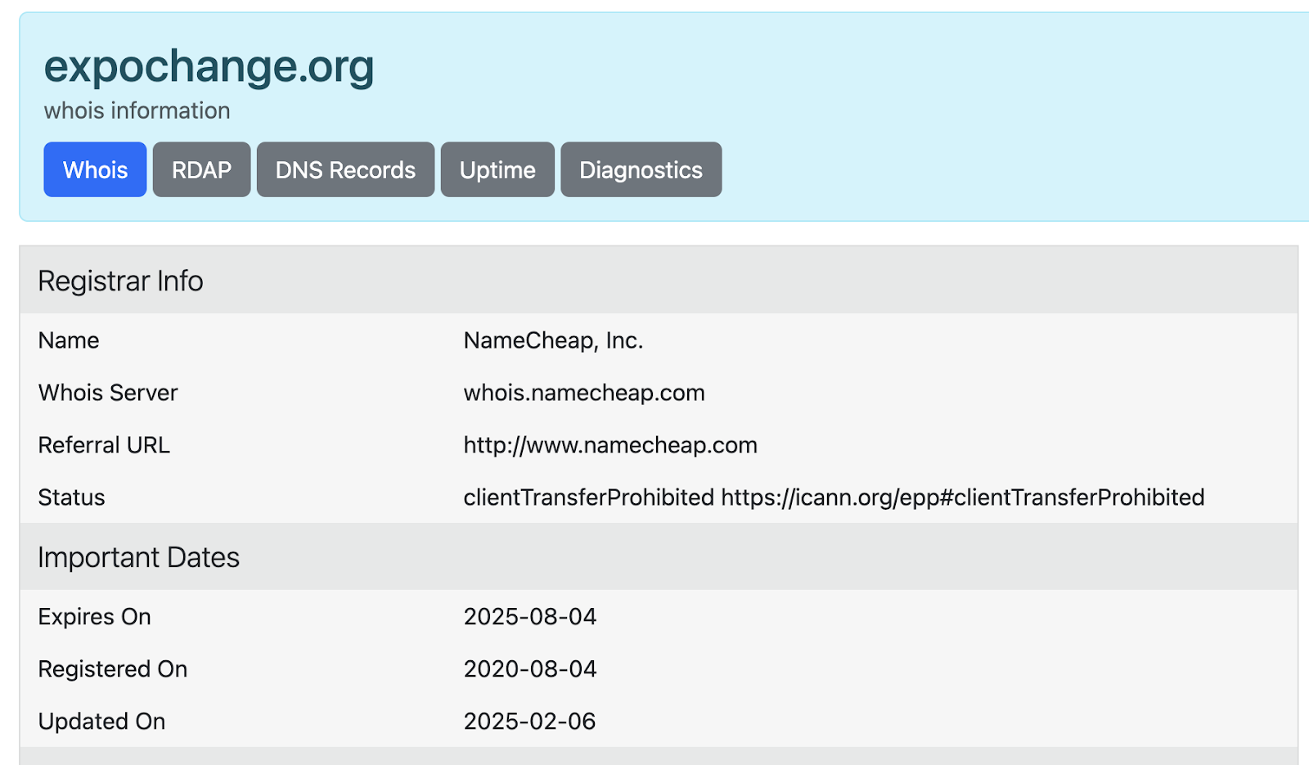Click the updated date 2025-02-06
The height and width of the screenshot is (765, 1309).
coord(529,722)
